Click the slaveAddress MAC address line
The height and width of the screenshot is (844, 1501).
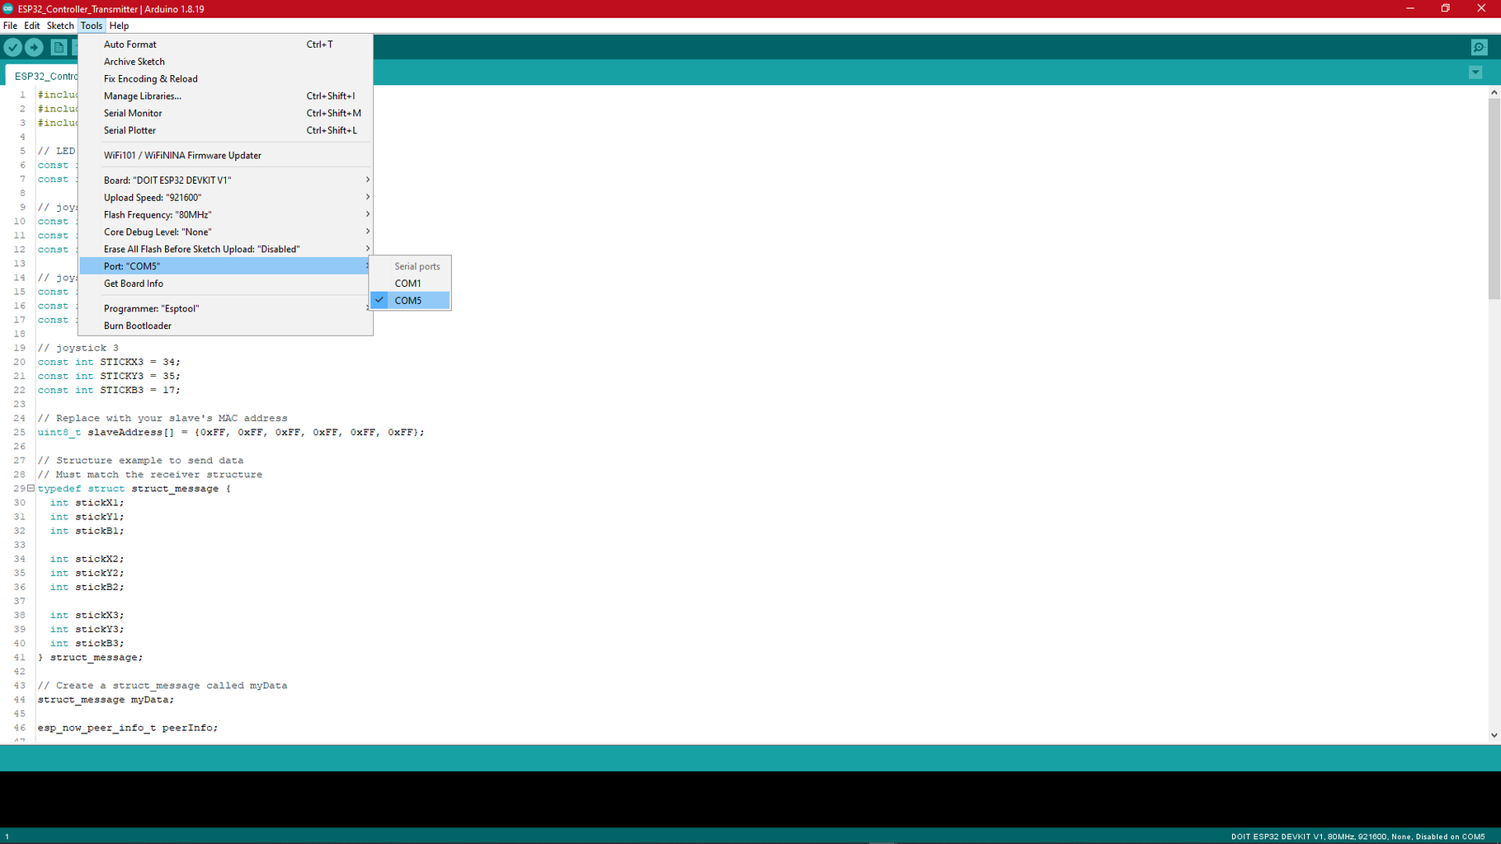click(231, 432)
